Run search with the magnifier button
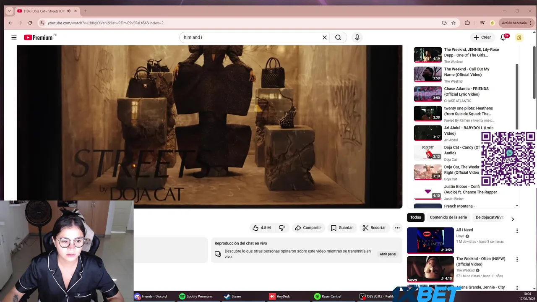 [x=338, y=37]
